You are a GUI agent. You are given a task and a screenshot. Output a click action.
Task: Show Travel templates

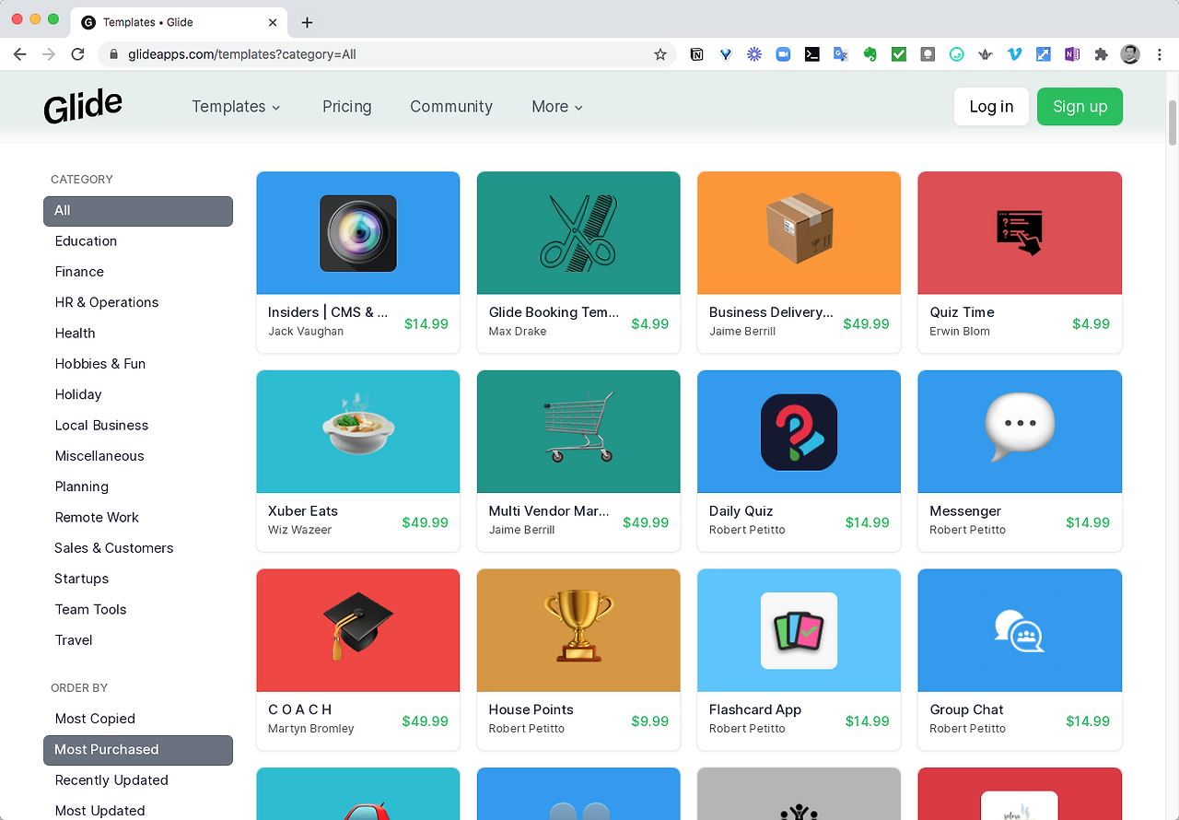tap(74, 640)
